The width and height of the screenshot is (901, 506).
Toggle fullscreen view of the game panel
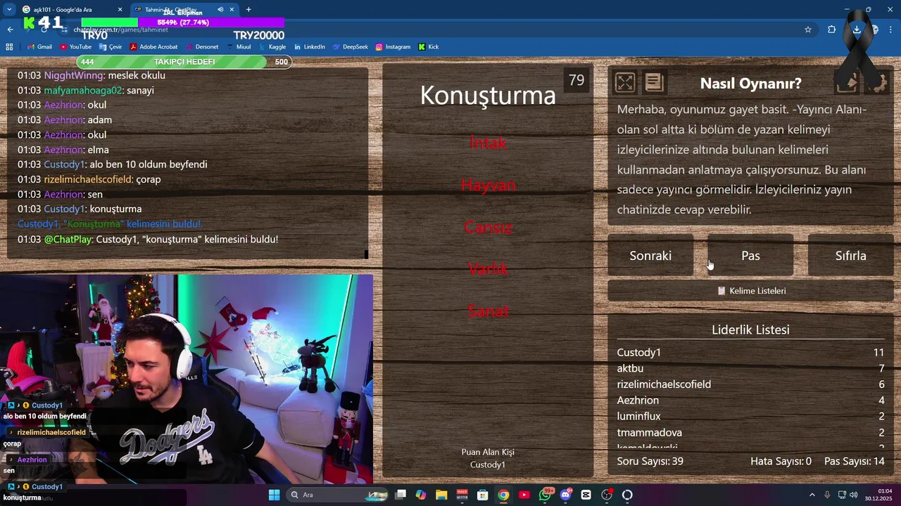pos(624,83)
